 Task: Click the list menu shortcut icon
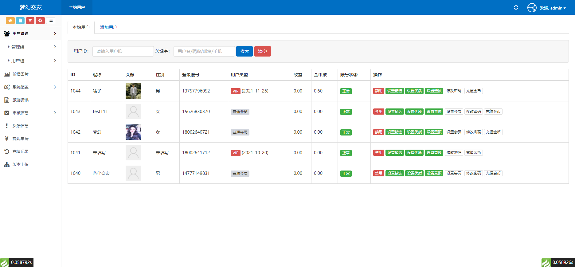click(x=51, y=21)
